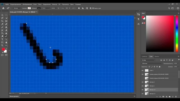Create a new layer
The height and width of the screenshot is (101, 180).
click(x=173, y=97)
